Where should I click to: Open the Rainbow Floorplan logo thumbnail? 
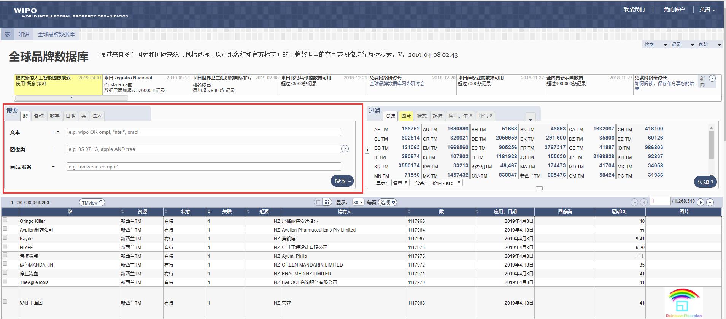point(684,303)
